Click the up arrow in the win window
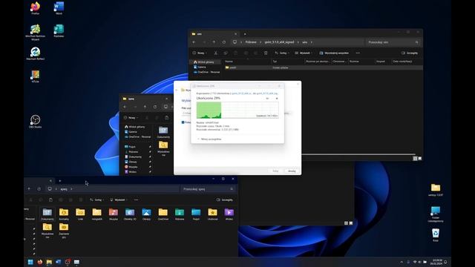 [214, 42]
